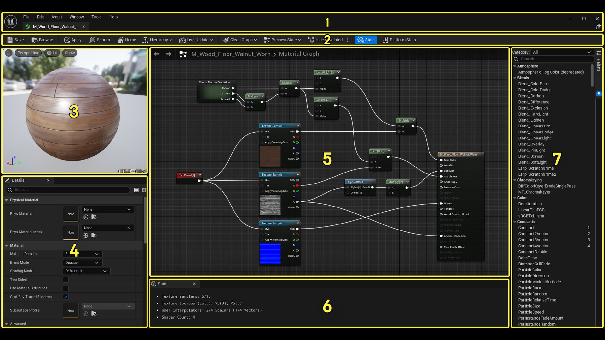Select the Window menu item
605x340 pixels.
tap(76, 17)
